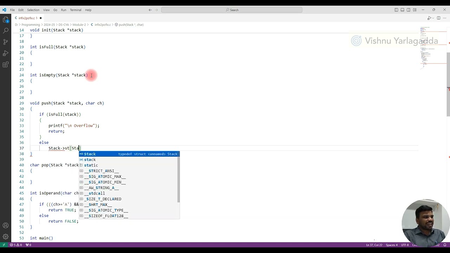
Task: Open the Run menu
Action: [64, 10]
